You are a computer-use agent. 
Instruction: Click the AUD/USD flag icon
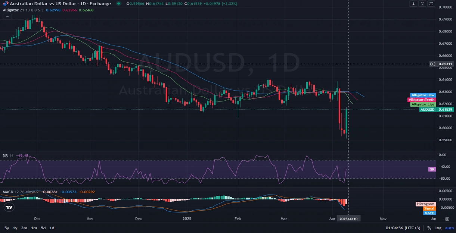coord(6,4)
